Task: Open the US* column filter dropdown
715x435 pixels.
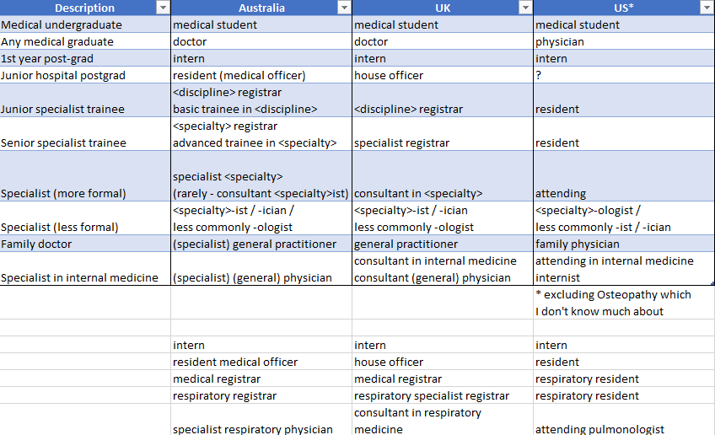Action: coord(707,8)
